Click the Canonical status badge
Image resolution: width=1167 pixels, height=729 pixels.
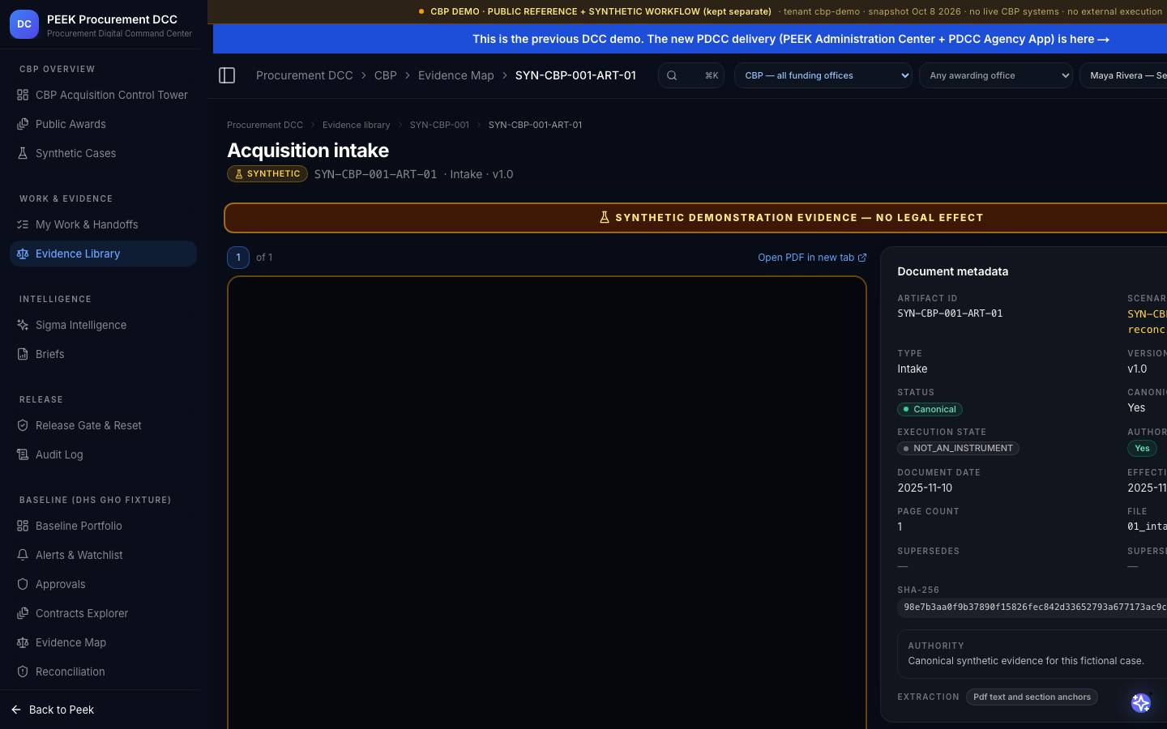click(930, 409)
